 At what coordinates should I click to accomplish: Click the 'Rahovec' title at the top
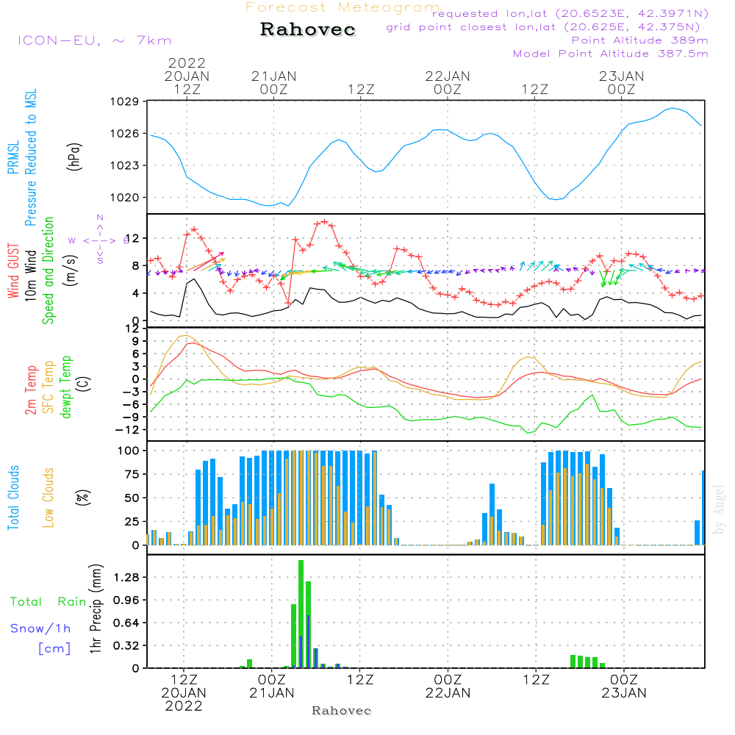click(307, 29)
